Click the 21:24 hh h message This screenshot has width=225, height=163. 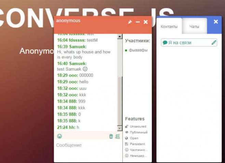pos(68,127)
